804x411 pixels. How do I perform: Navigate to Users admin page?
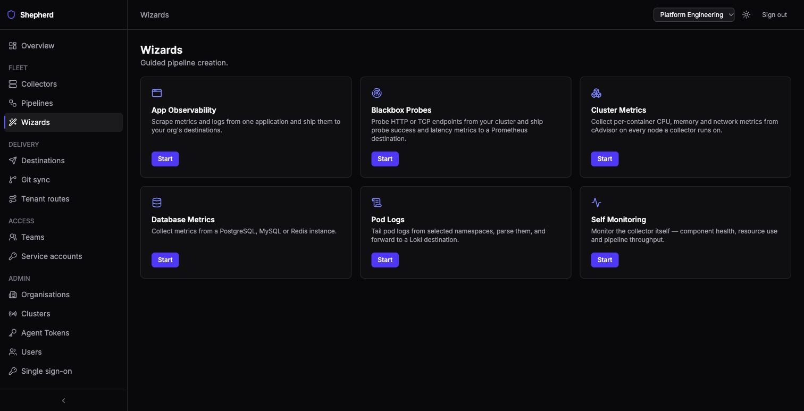point(63,352)
